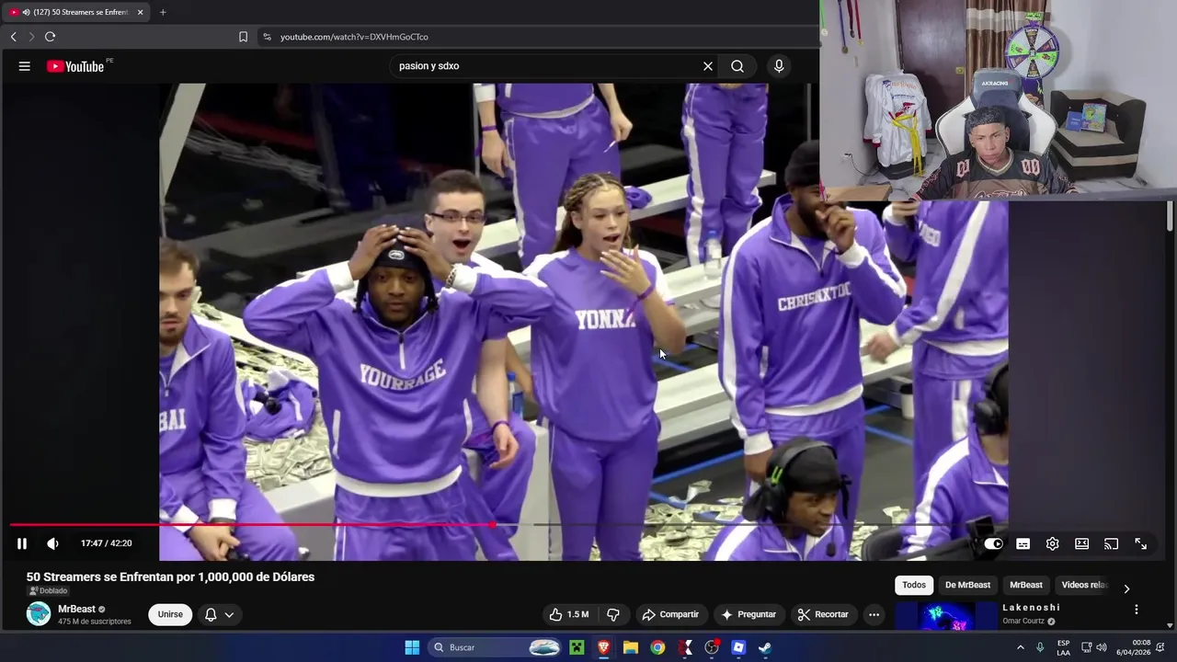Viewport: 1177px width, 662px height.
Task: Open the YouTube hamburger guide menu
Action: coord(25,66)
